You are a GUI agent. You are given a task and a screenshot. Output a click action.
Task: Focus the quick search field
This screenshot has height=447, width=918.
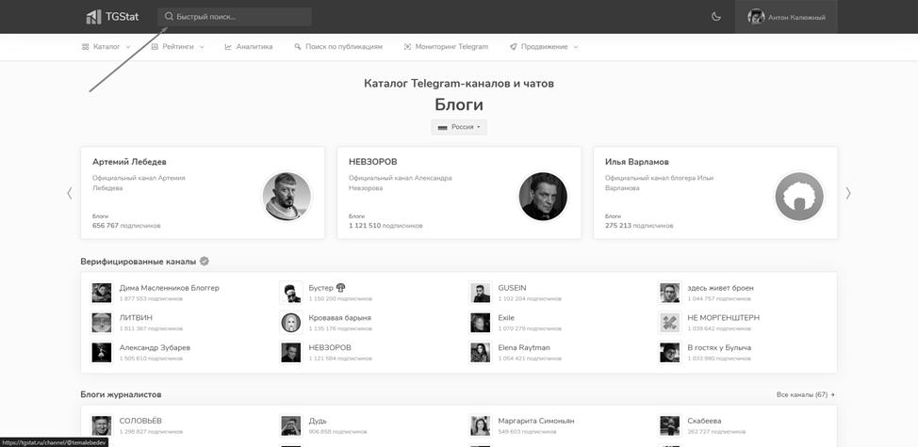click(x=234, y=17)
